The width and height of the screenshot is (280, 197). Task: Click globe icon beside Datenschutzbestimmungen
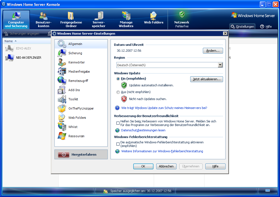coord(117,130)
